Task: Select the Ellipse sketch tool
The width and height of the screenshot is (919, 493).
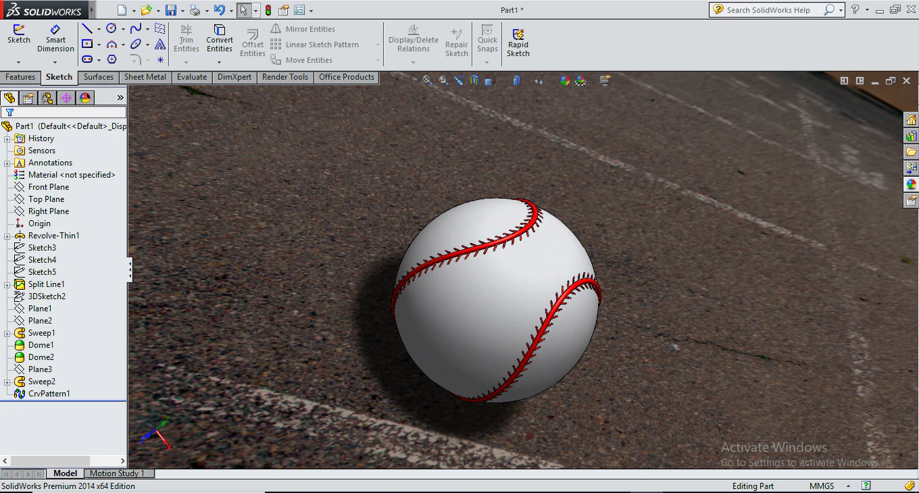Action: coord(136,44)
